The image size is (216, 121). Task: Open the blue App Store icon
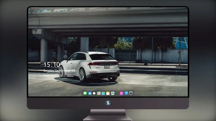pyautogui.click(x=126, y=93)
